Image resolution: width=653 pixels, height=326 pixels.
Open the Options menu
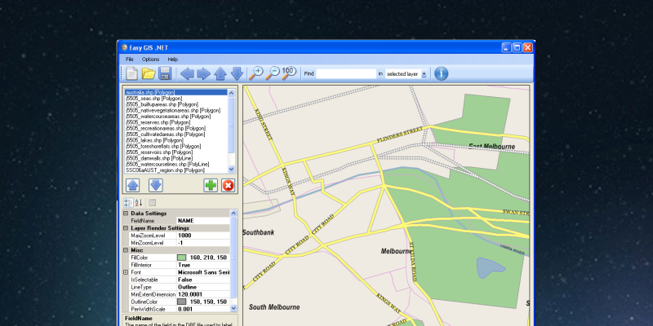[150, 59]
